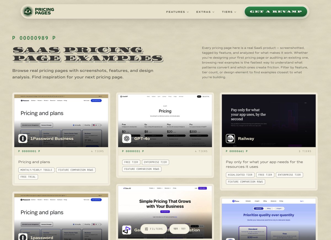Select Monthly/Yearly Toggle tag on 1Password card
Image resolution: width=331 pixels, height=240 pixels.
point(36,170)
